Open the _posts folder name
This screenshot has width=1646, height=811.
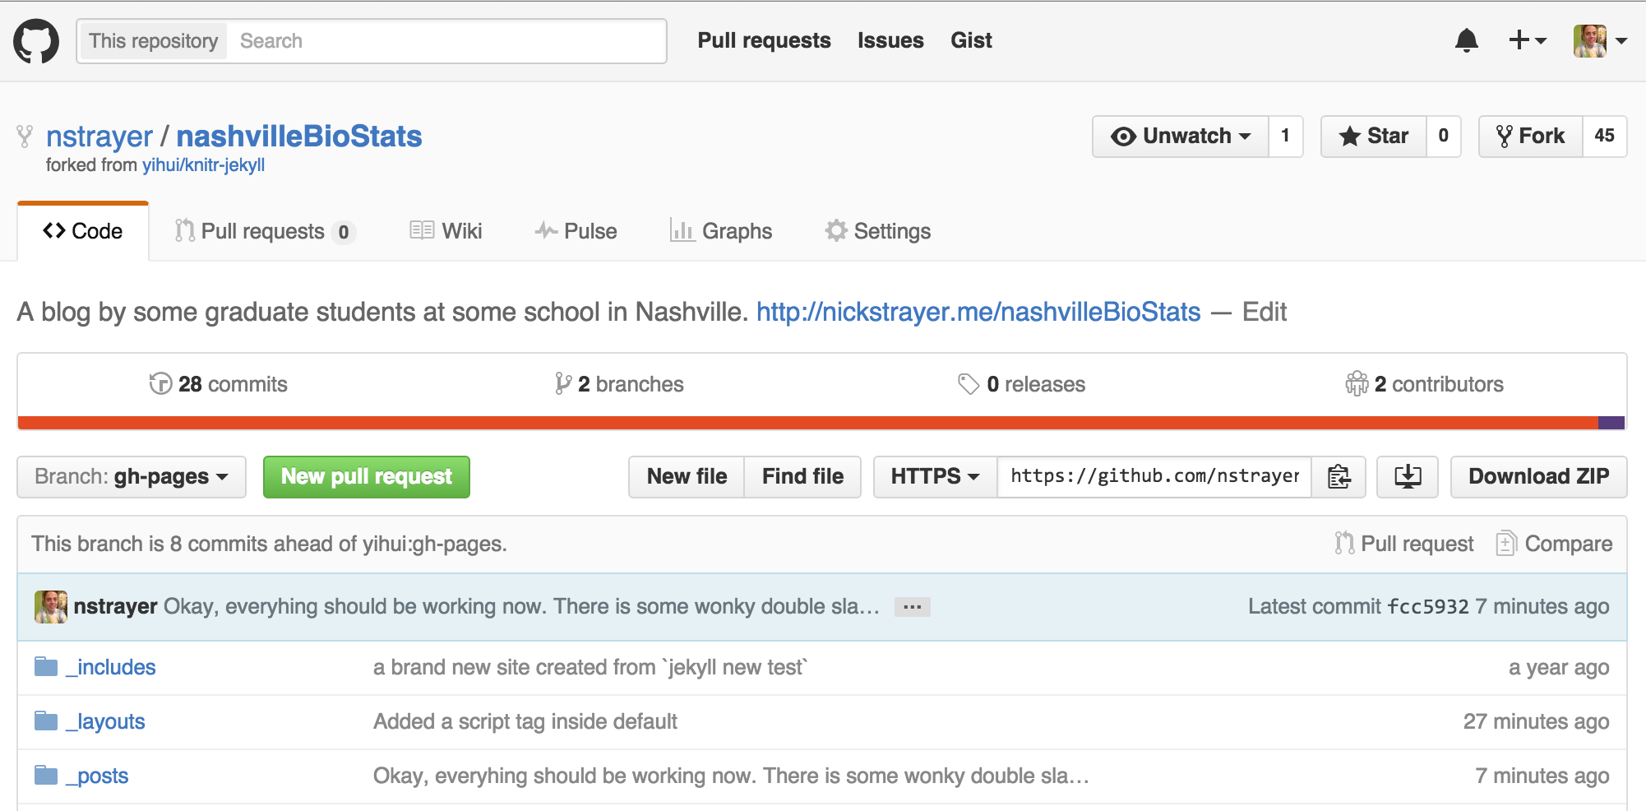click(x=97, y=776)
